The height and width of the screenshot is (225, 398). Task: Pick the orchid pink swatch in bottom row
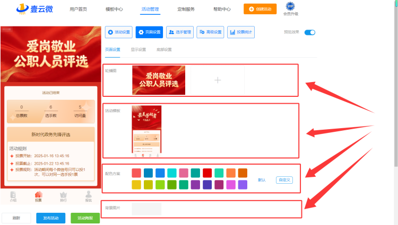coord(231,185)
